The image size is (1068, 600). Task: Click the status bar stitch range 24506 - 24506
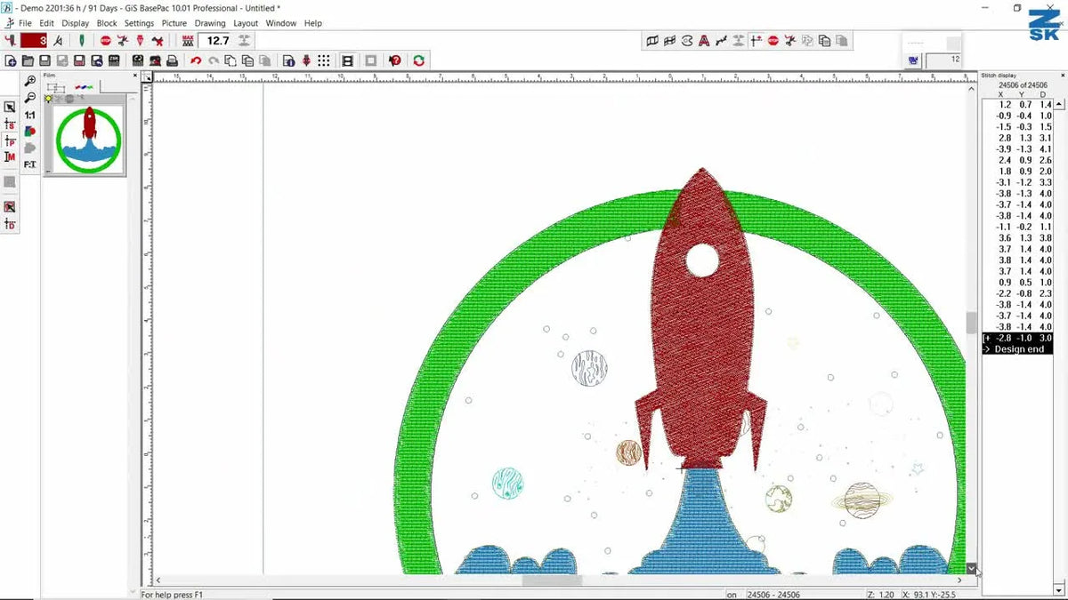point(772,595)
